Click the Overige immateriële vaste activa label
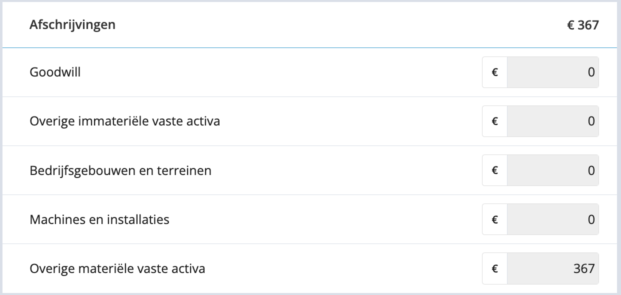621x295 pixels. (124, 121)
